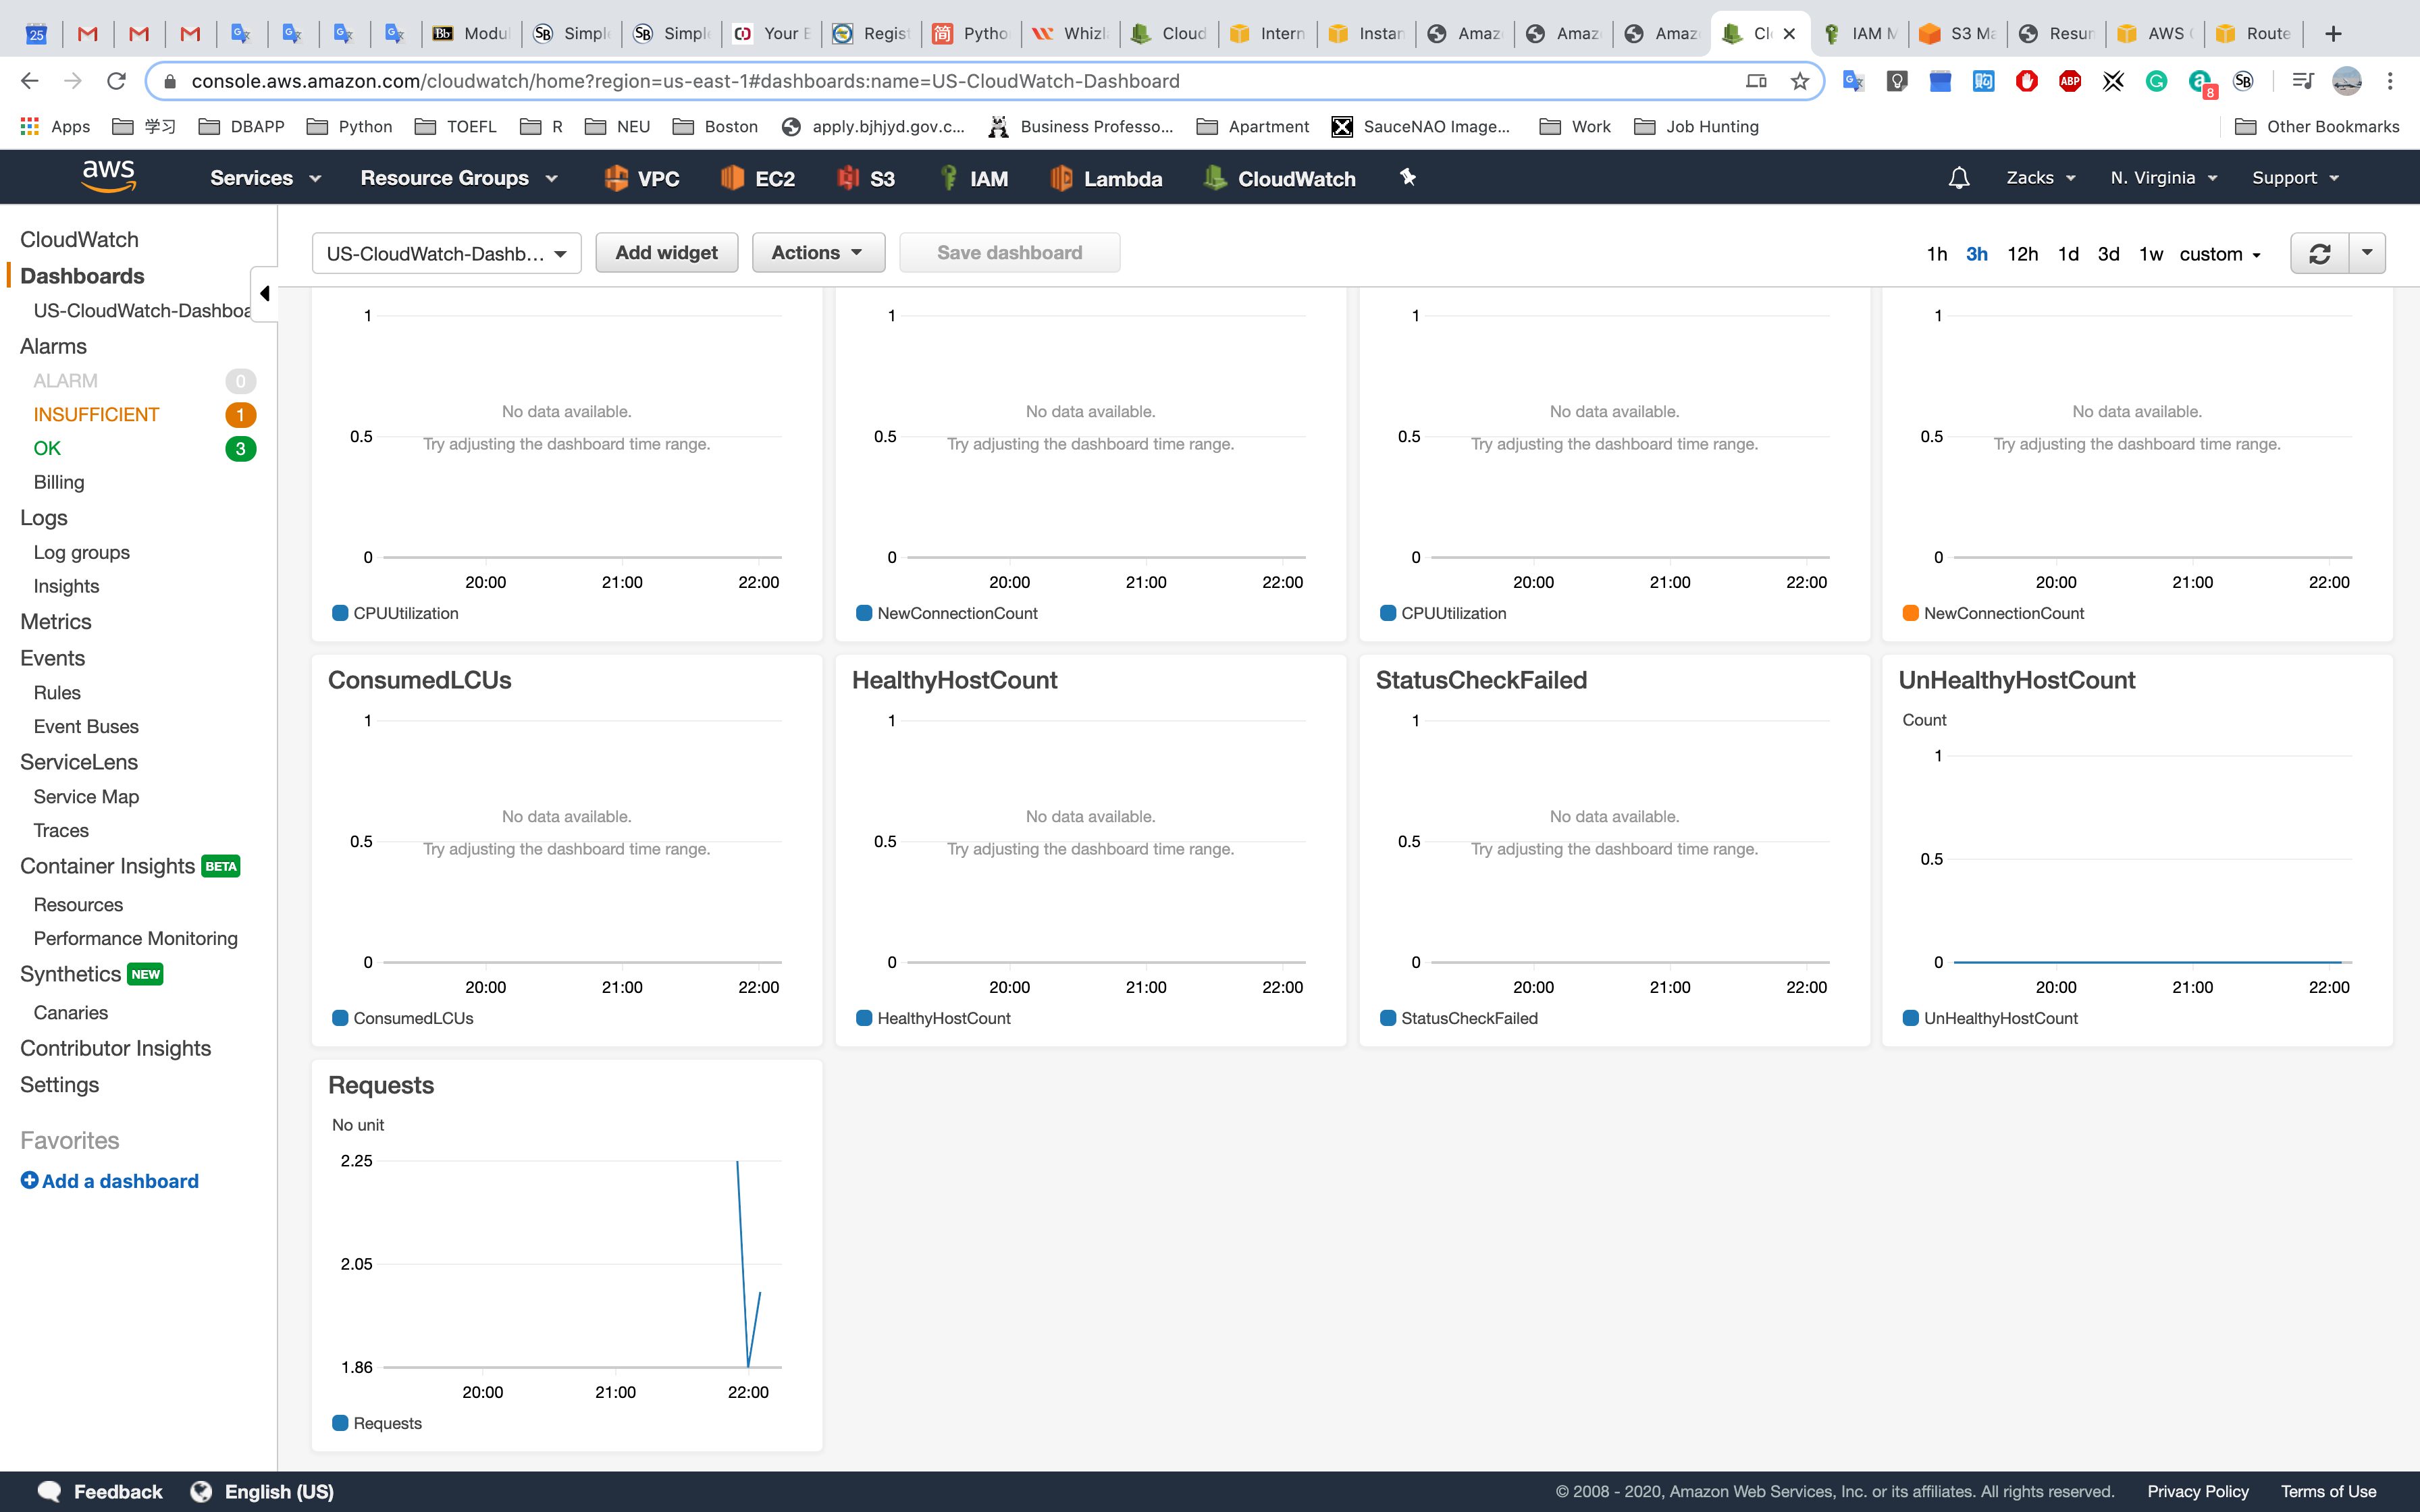The image size is (2420, 1512).
Task: Click the orange NewConnectionCount legend swatch
Action: [x=1910, y=613]
